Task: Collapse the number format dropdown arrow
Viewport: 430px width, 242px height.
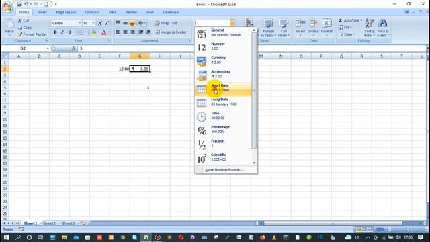Action: (232, 23)
